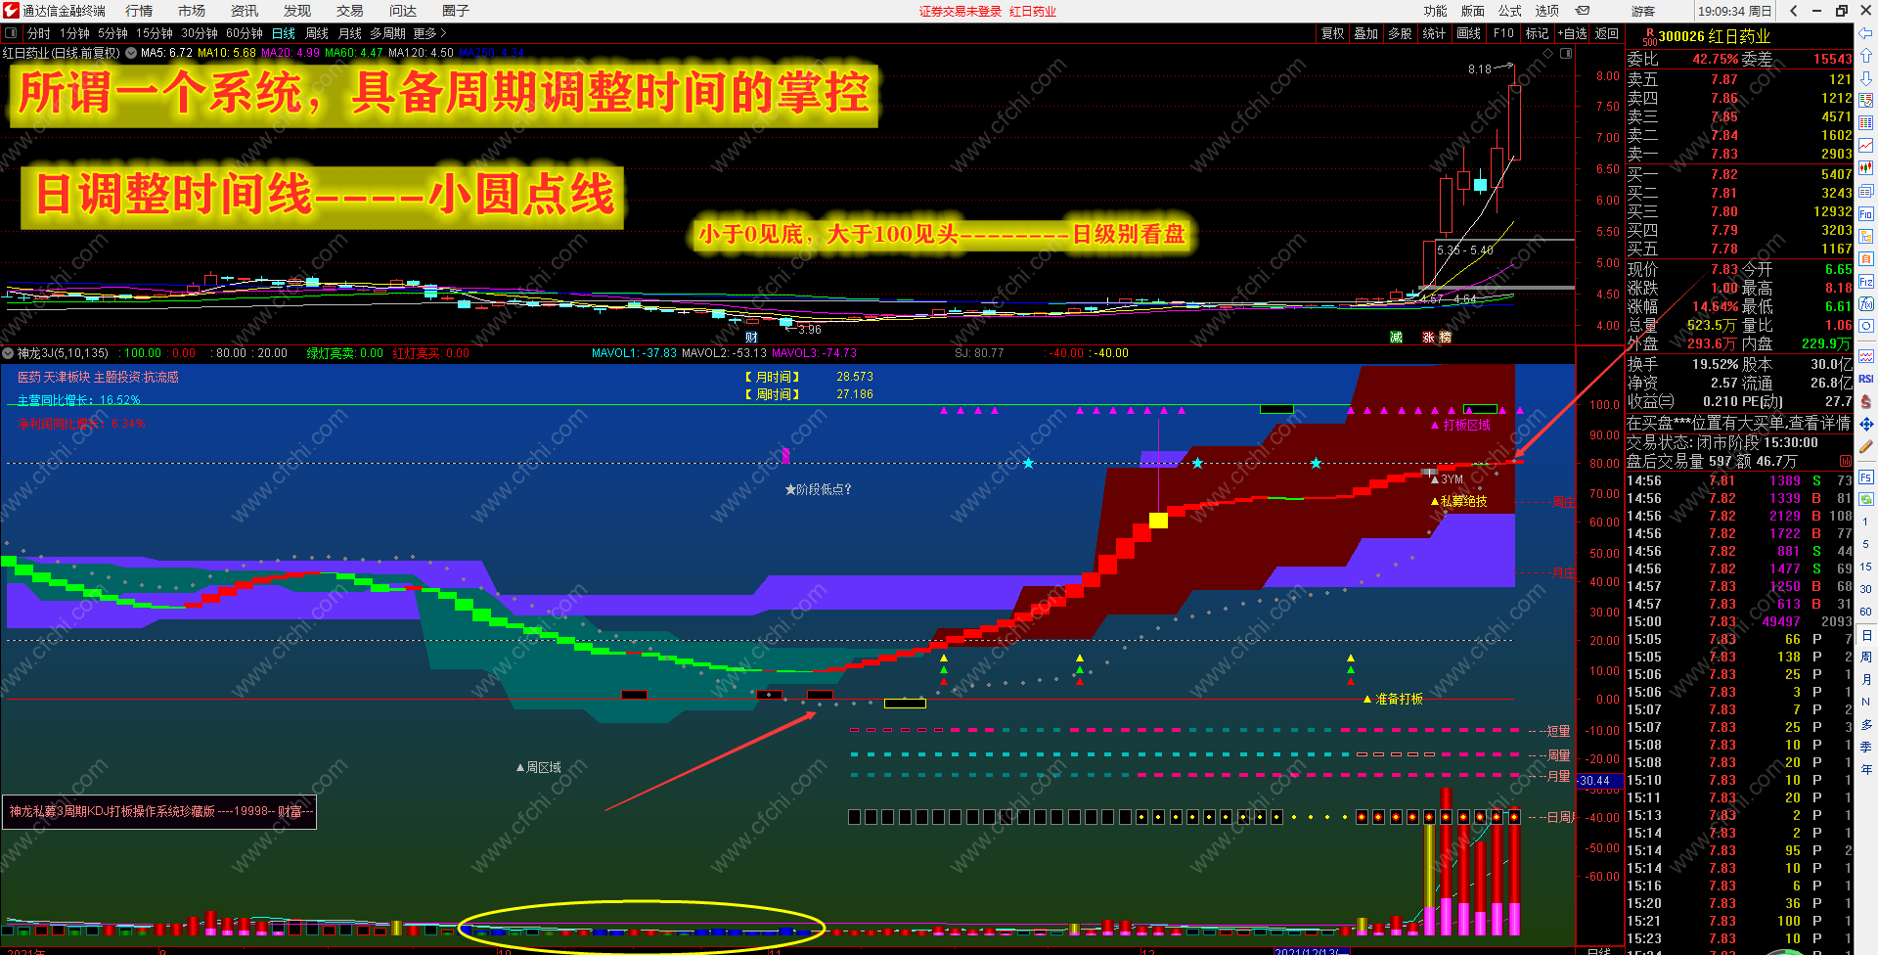
Task: Open the f(x) formula icon in sidebar
Action: pyautogui.click(x=1866, y=303)
